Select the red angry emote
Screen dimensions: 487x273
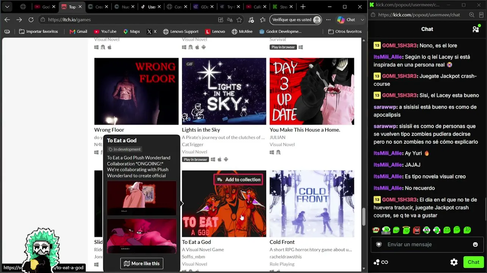point(417,230)
